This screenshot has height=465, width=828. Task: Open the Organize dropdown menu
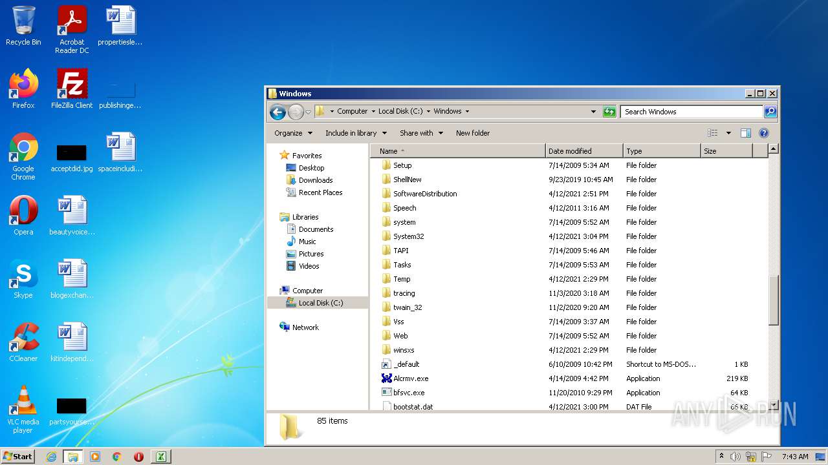(293, 133)
